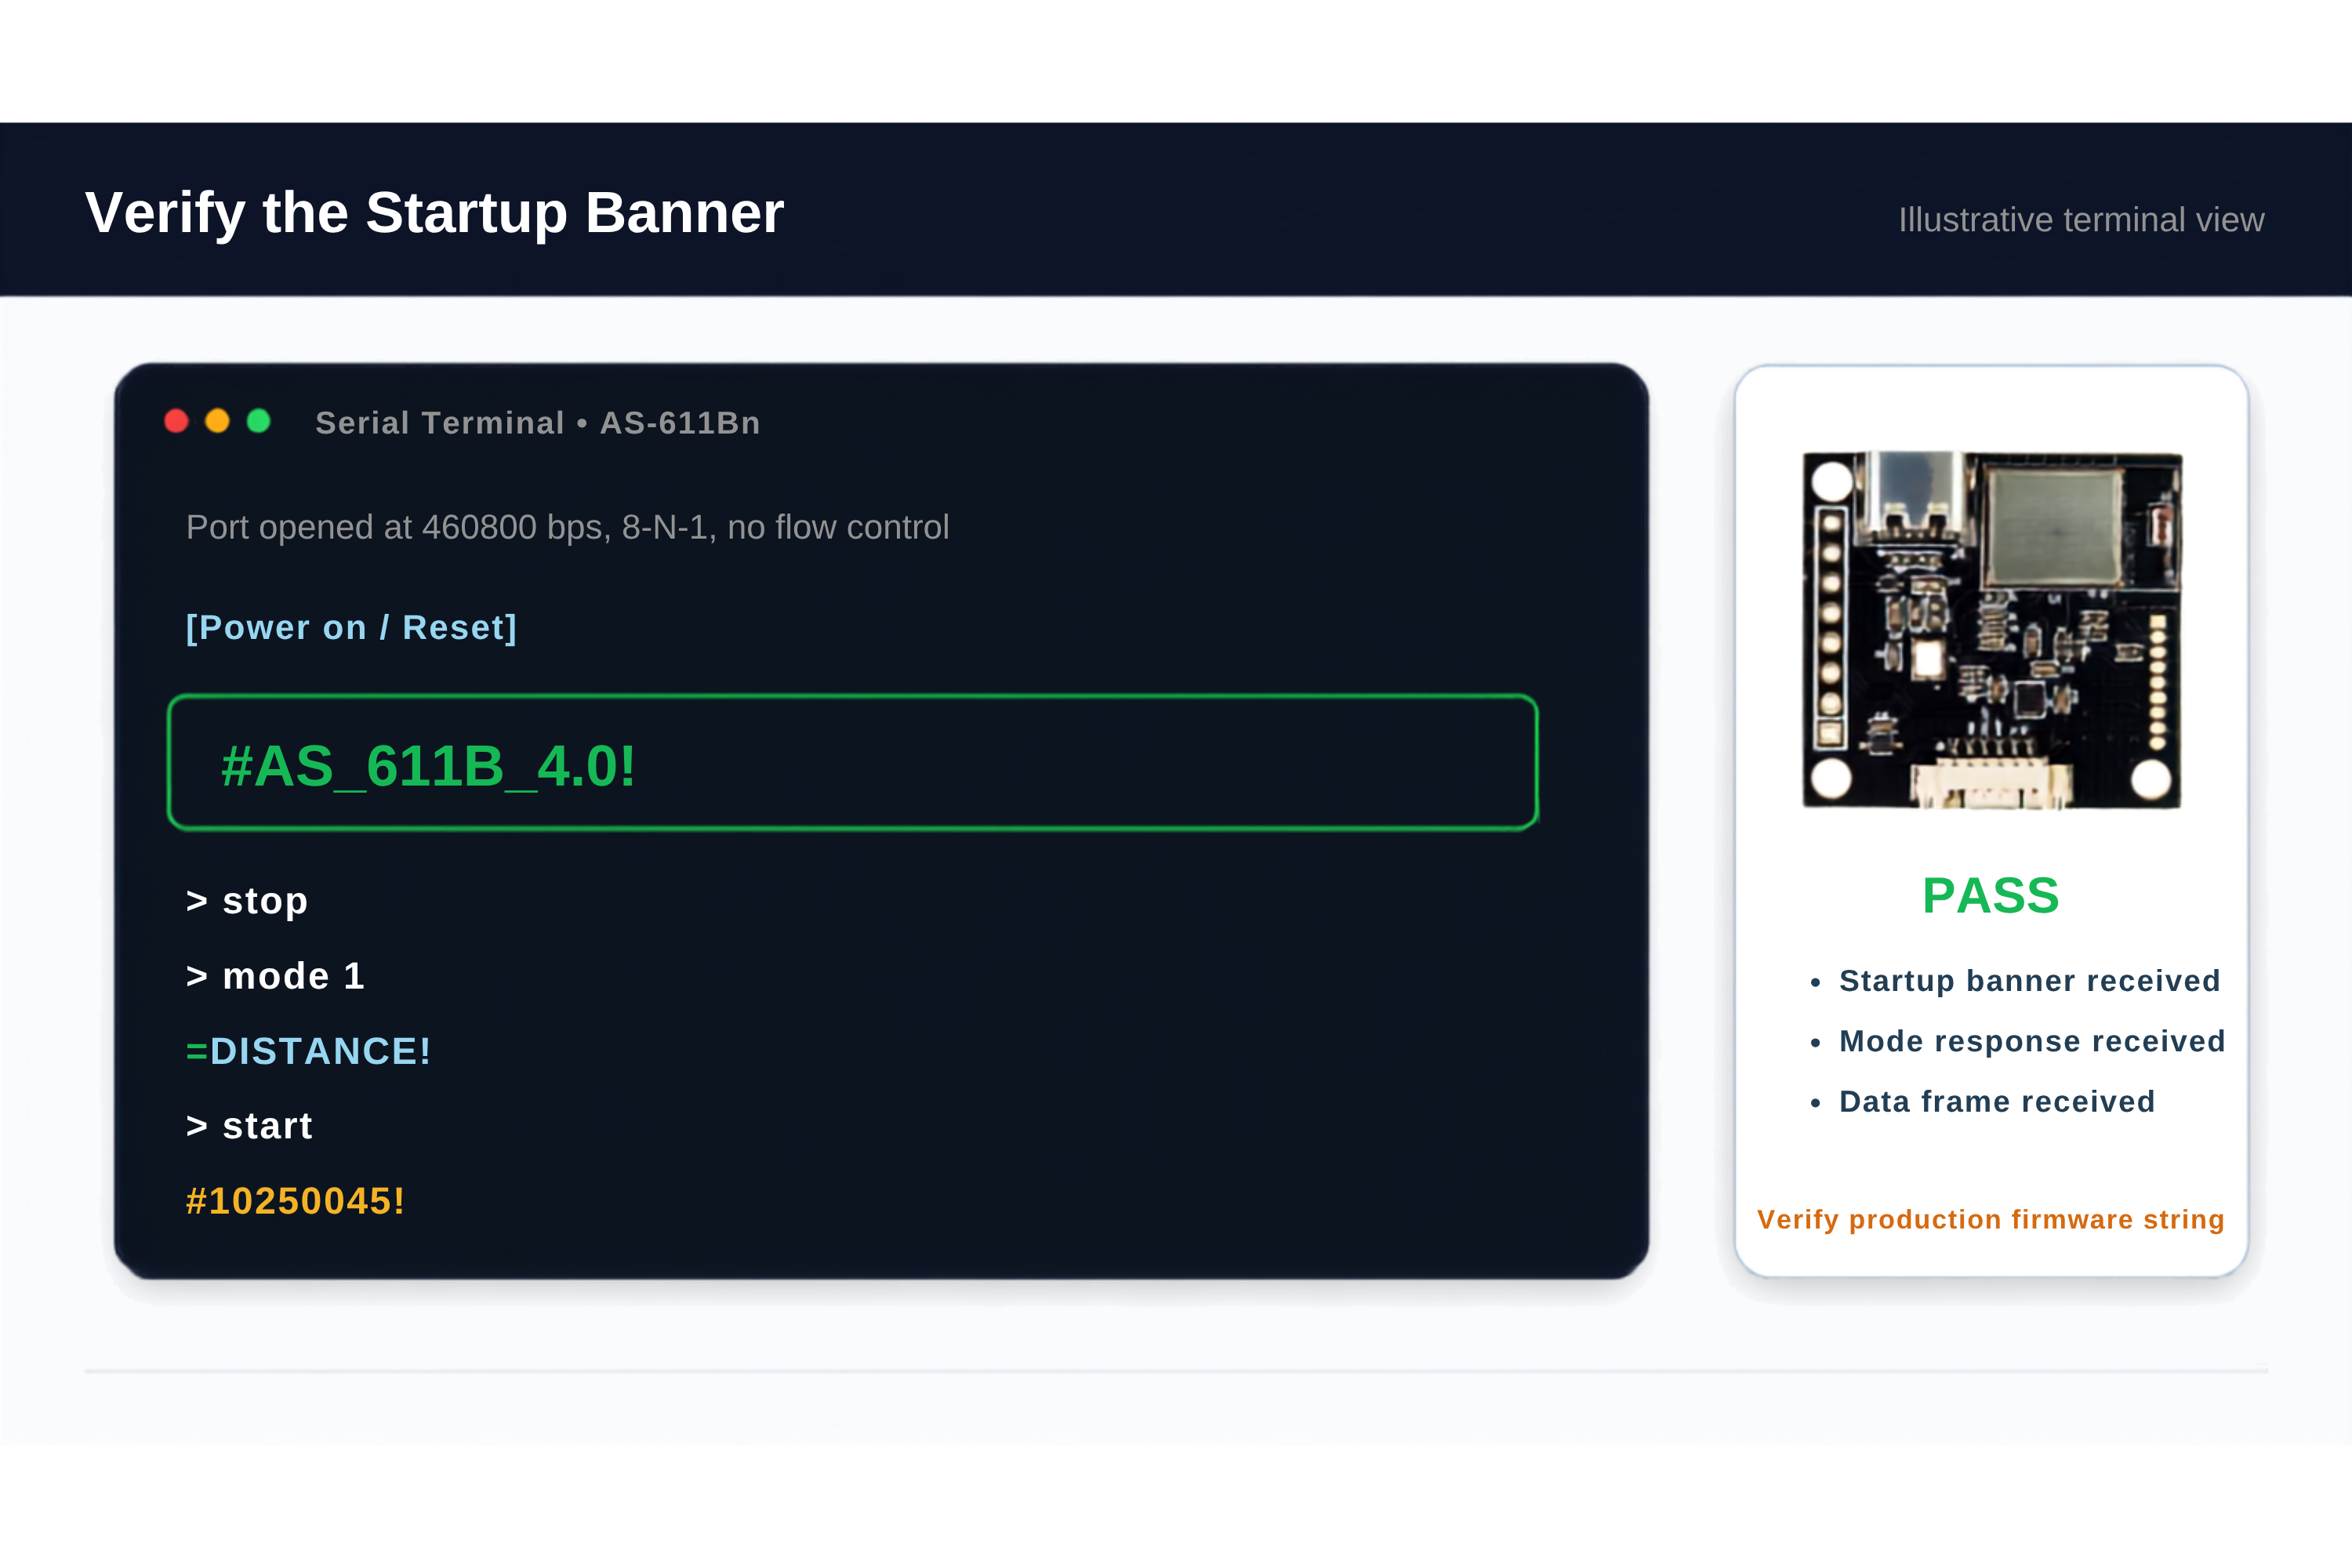Viewport: 2352px width, 1568px height.
Task: Click the '> mode 1' command line
Action: click(276, 976)
